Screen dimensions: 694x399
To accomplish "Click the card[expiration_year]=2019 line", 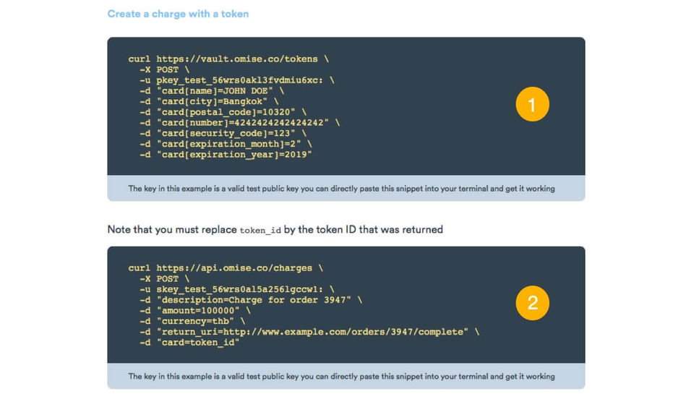I will pos(226,155).
